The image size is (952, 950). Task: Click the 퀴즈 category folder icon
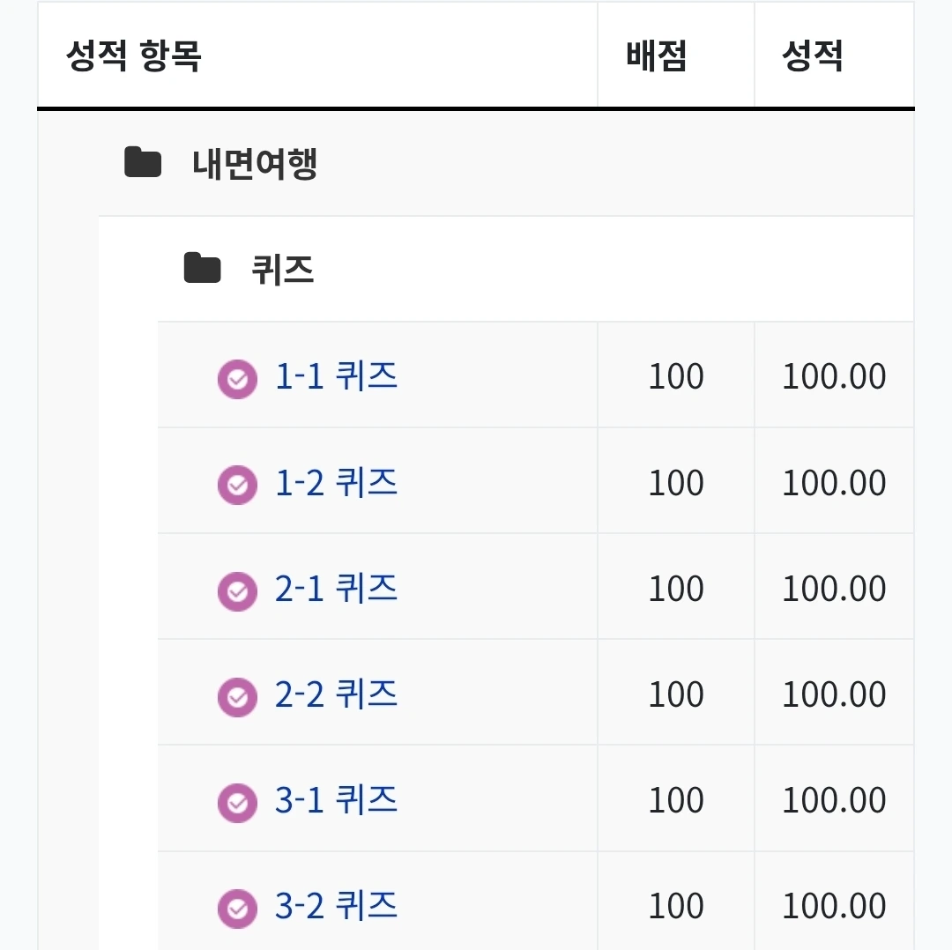point(202,269)
